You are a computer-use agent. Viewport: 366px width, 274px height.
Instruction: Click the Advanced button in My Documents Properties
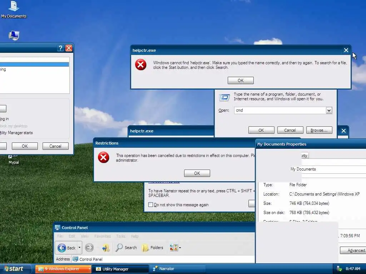(x=353, y=250)
